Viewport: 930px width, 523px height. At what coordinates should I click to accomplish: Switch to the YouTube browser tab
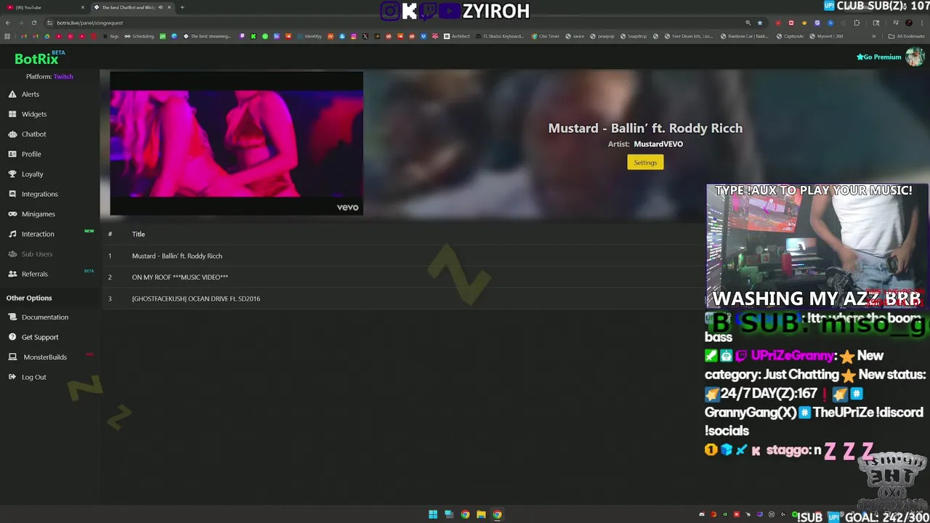click(x=44, y=7)
